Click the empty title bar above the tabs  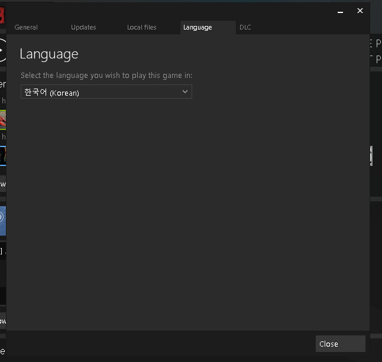click(177, 11)
